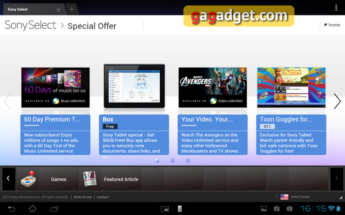
Task: Tap the Free price badge
Action: click(x=110, y=126)
